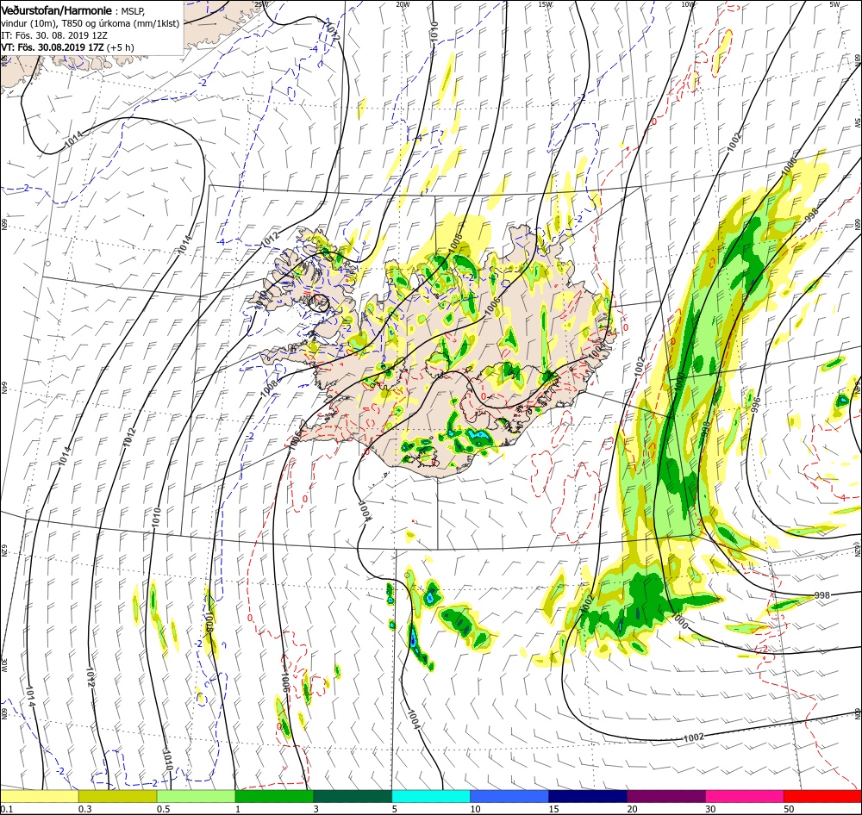Click the 'IT: Fös. 30. 08. 2019 12Z' line
The height and width of the screenshot is (815, 862).
pos(53,35)
